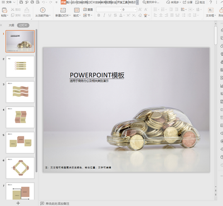
Task: Click the Print icon in quick access bar
Action: tap(32, 2)
